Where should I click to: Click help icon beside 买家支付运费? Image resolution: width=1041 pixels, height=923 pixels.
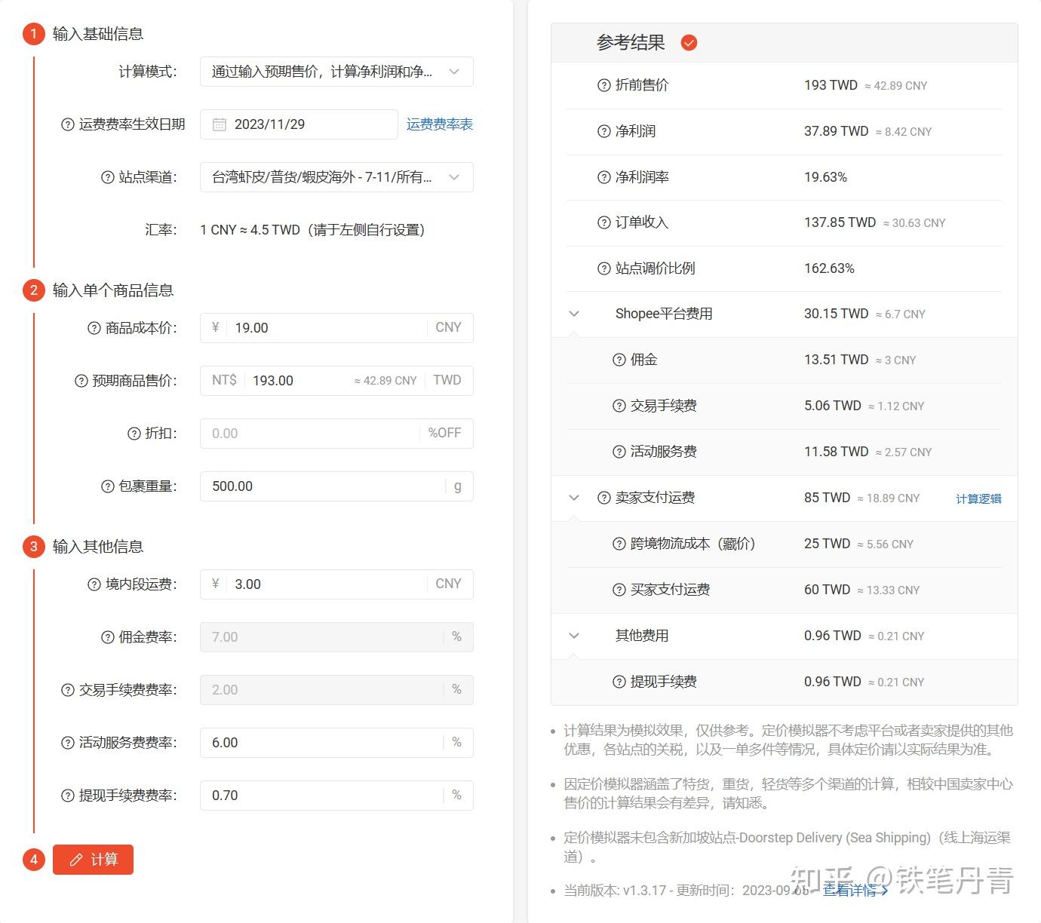tap(619, 590)
